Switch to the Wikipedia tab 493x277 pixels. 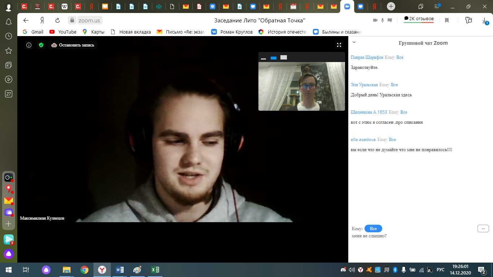tap(65, 6)
